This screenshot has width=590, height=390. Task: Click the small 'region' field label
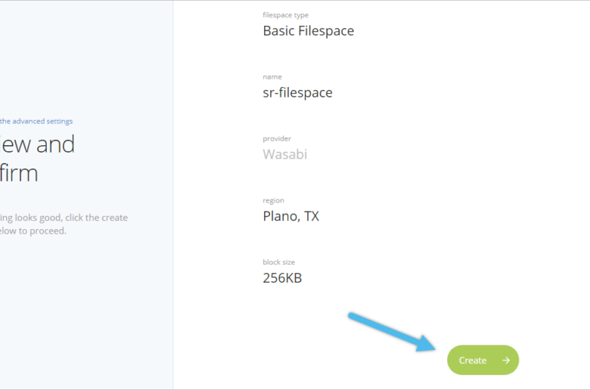click(273, 200)
